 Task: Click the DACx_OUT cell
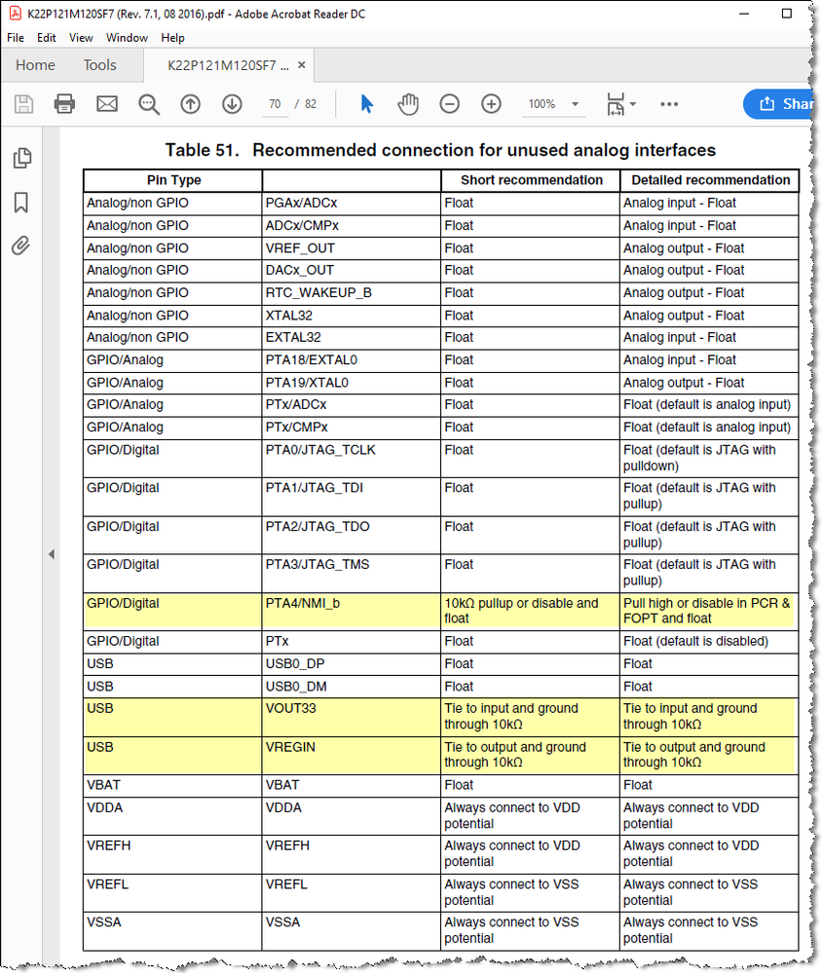pos(352,270)
